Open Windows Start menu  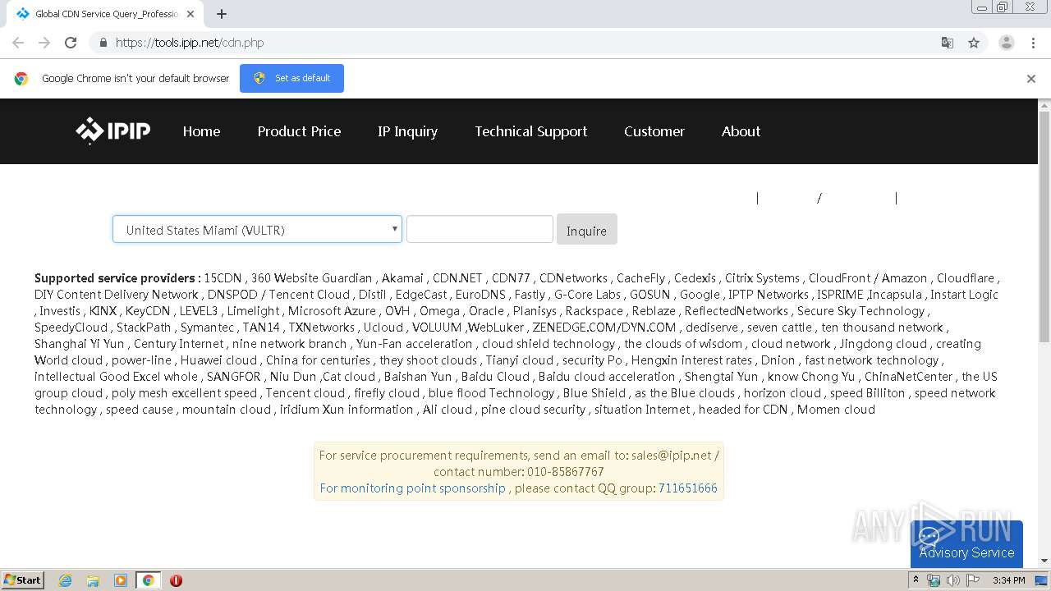pyautogui.click(x=23, y=580)
